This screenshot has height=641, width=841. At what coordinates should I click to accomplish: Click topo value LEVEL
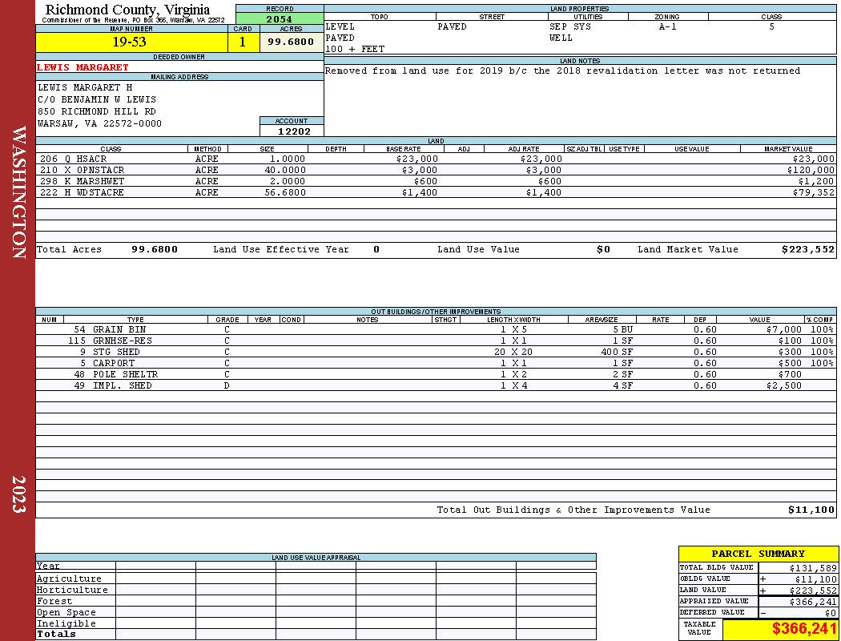coord(340,26)
